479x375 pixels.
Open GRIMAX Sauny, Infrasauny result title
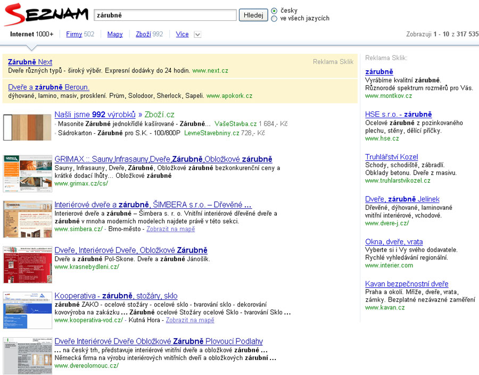163,159
